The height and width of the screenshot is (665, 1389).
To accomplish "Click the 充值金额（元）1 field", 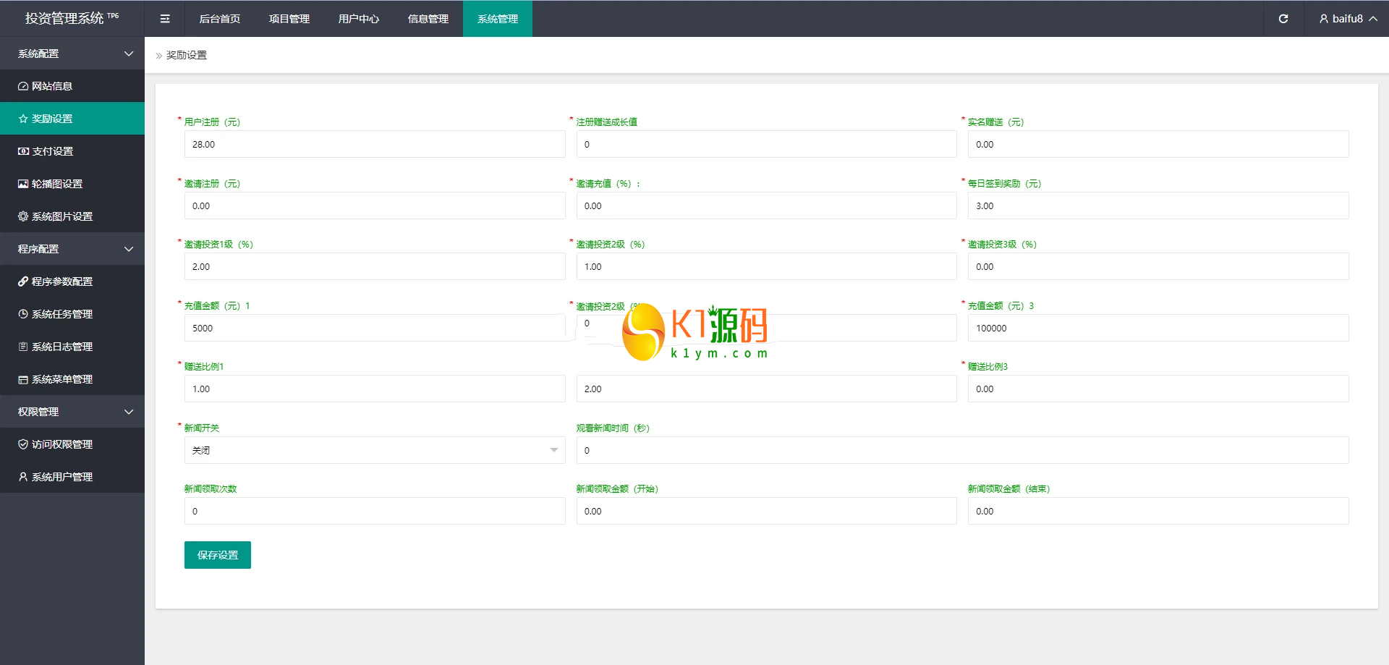I will click(x=375, y=328).
